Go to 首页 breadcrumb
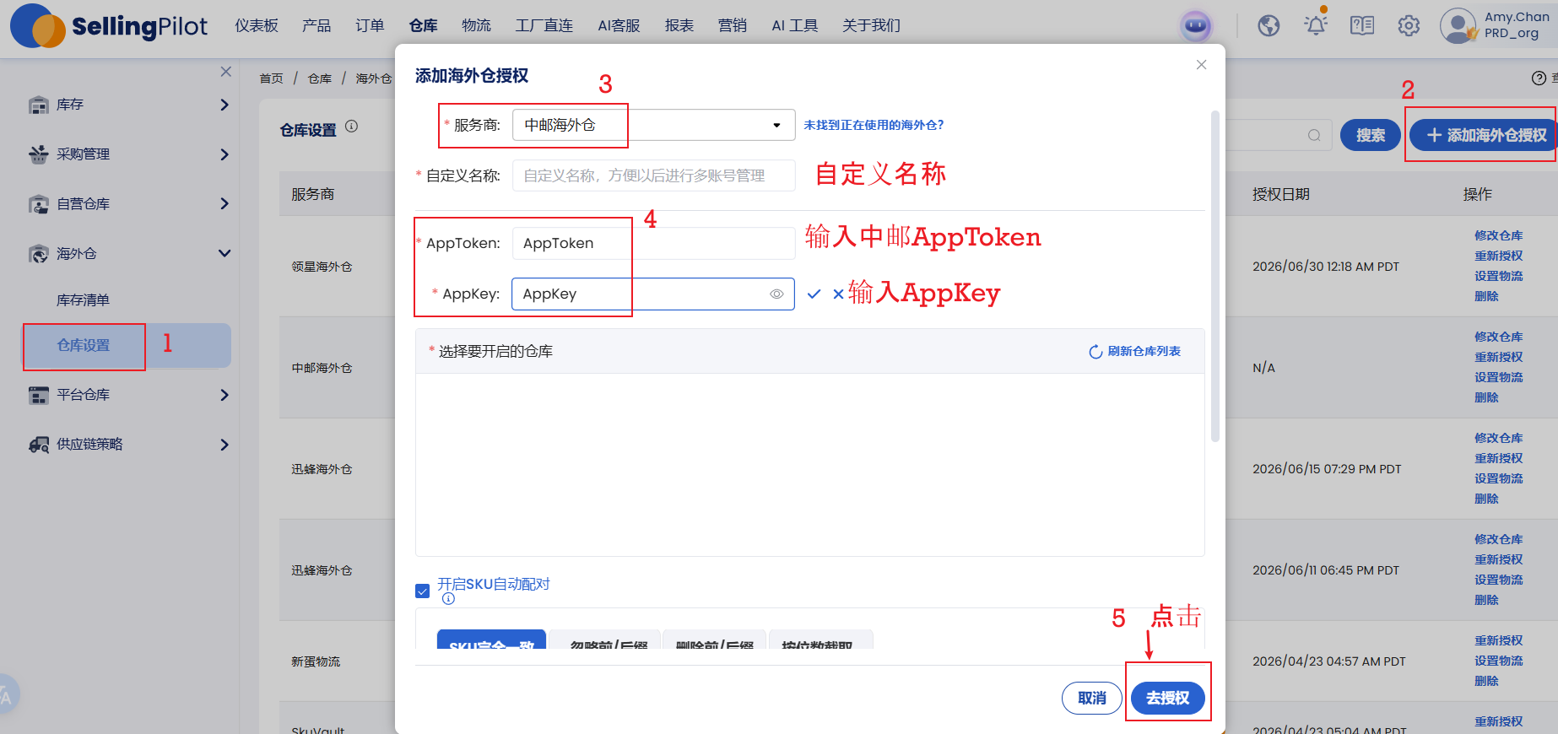The height and width of the screenshot is (734, 1558). (271, 78)
